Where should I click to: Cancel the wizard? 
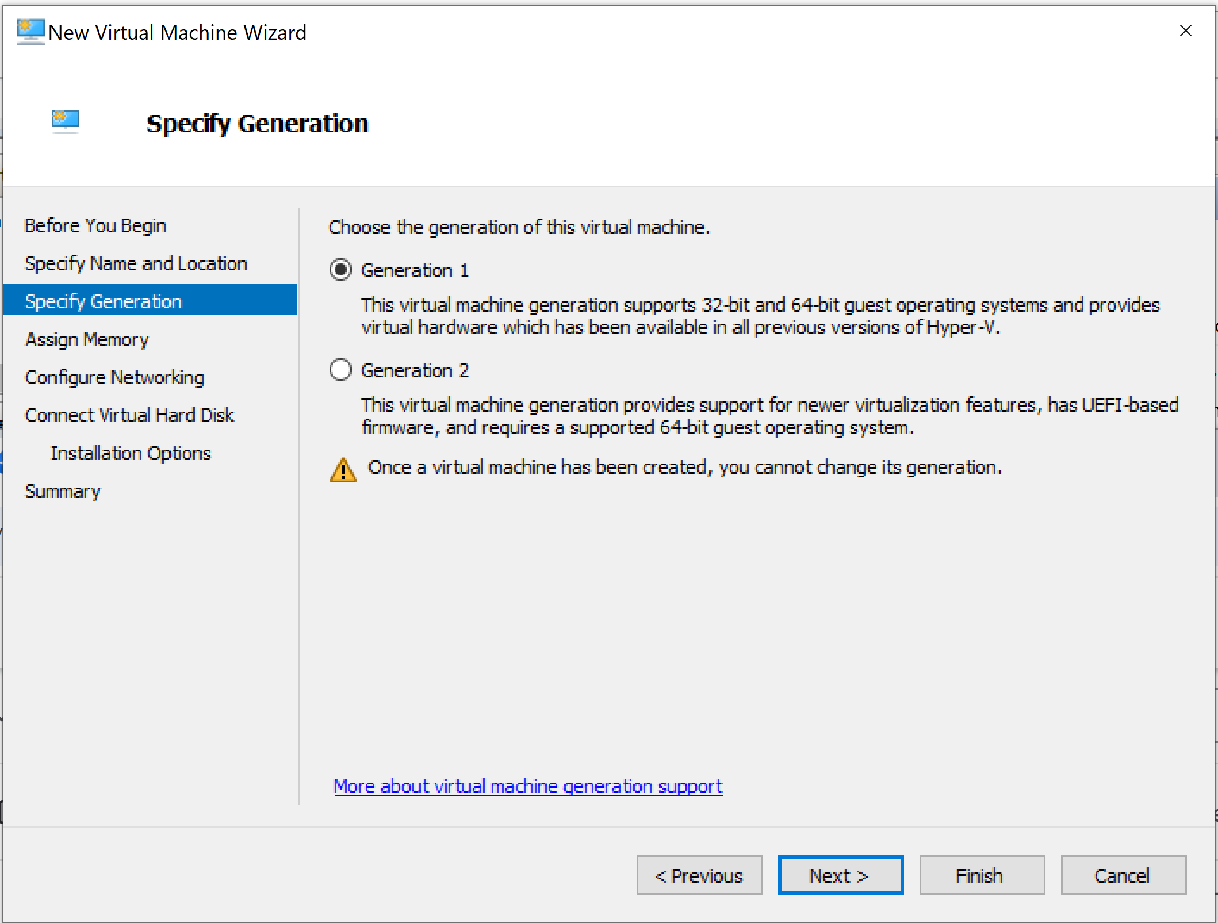(1123, 875)
